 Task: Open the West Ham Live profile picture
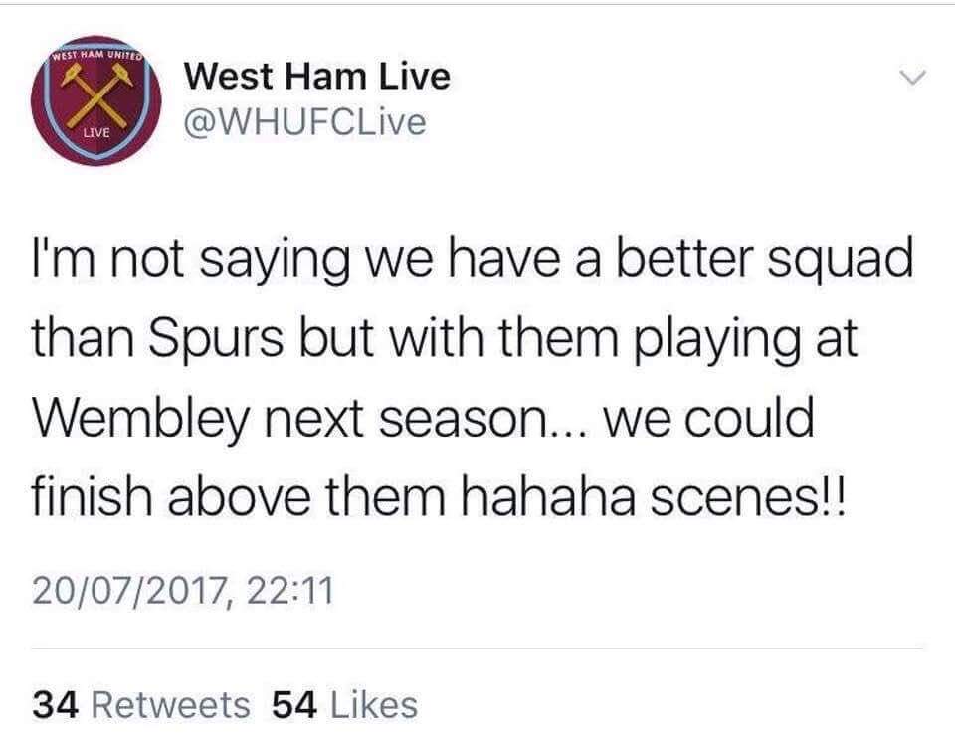(x=96, y=100)
